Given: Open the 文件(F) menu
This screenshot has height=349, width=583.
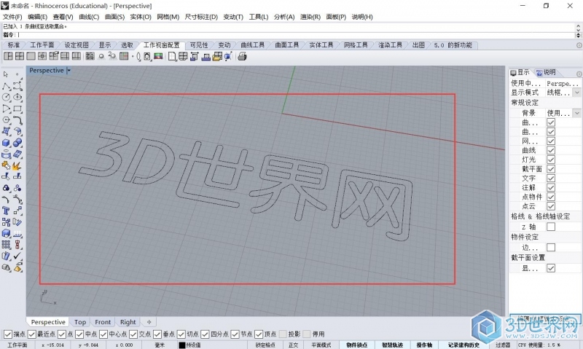Looking at the screenshot, I should (12, 17).
